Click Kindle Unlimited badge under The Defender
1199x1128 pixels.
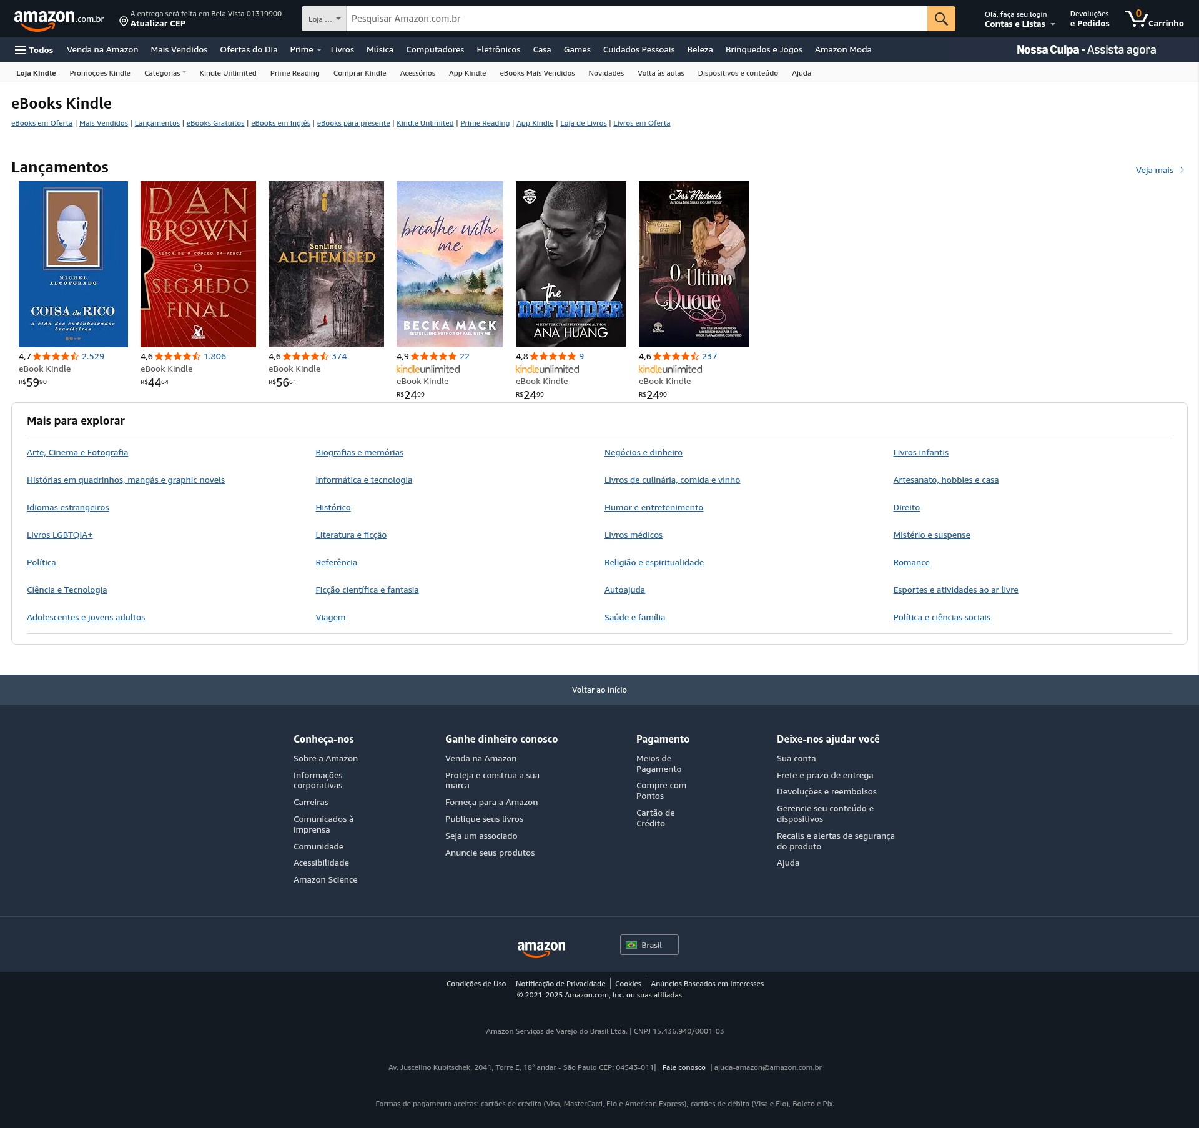tap(547, 369)
